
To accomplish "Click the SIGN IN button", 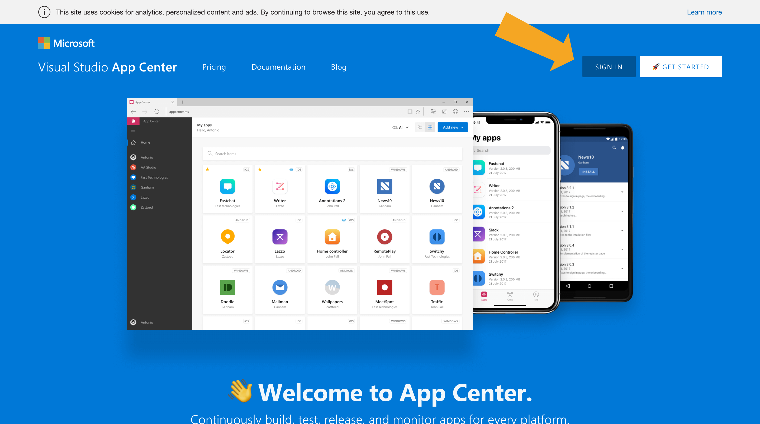I will click(x=609, y=66).
